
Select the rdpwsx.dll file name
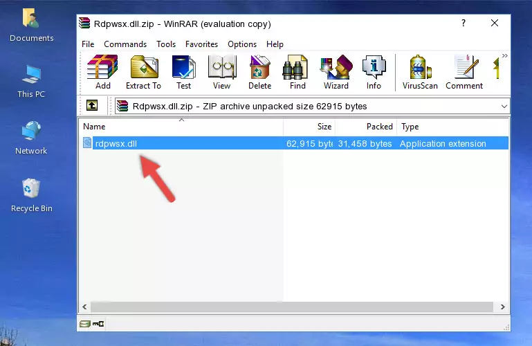[x=116, y=143]
